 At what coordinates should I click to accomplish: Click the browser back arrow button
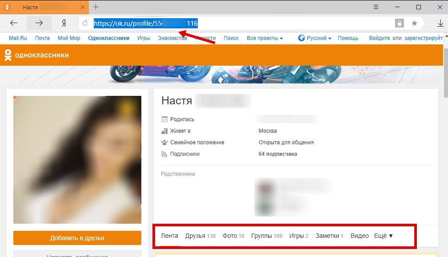click(14, 24)
